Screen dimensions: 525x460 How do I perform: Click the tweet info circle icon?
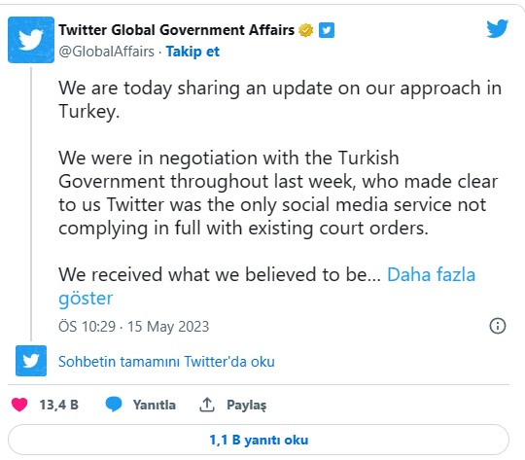(498, 326)
